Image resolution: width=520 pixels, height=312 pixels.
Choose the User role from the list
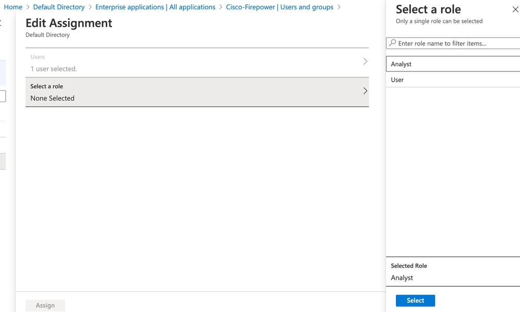click(453, 80)
